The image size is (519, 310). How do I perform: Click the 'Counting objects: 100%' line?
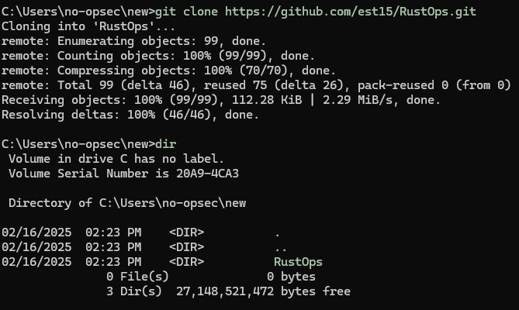tap(158, 56)
